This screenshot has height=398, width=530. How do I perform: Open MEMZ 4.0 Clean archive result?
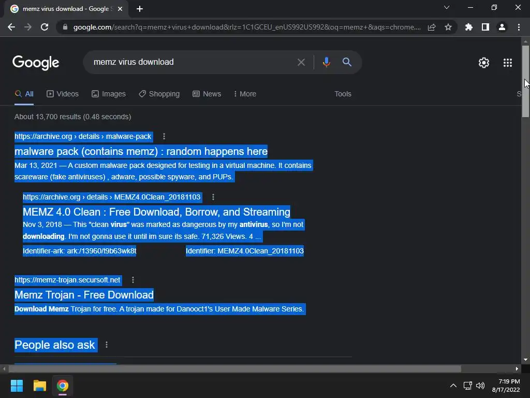tap(156, 212)
